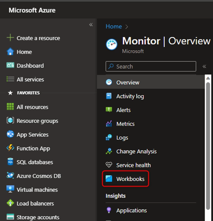This screenshot has height=221, width=213.
Task: Click the All resources green grid icon
Action: point(10,107)
